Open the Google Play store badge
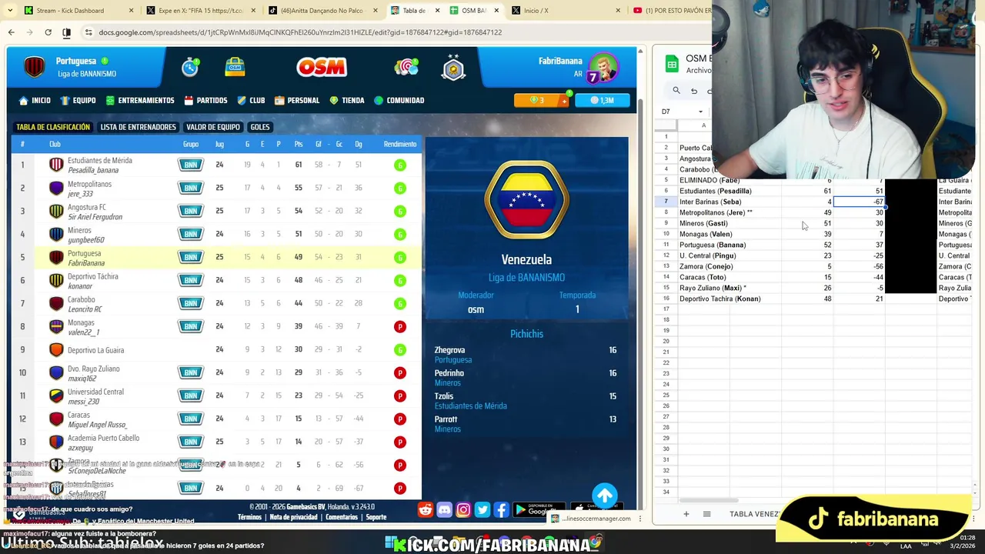 click(x=539, y=509)
